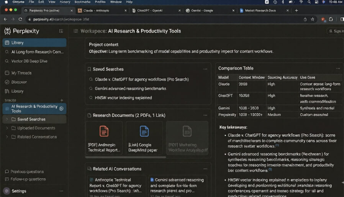This screenshot has width=344, height=197.
Task: Select AI Research & Productivity Tools space
Action: coord(34,109)
